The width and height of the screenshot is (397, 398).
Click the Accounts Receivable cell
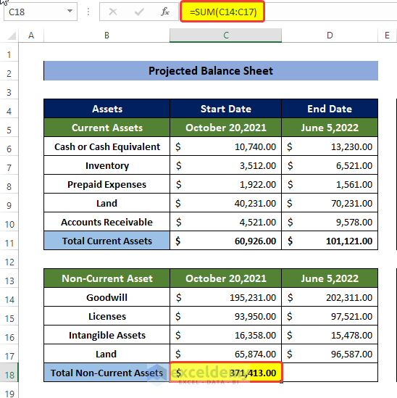coord(106,222)
